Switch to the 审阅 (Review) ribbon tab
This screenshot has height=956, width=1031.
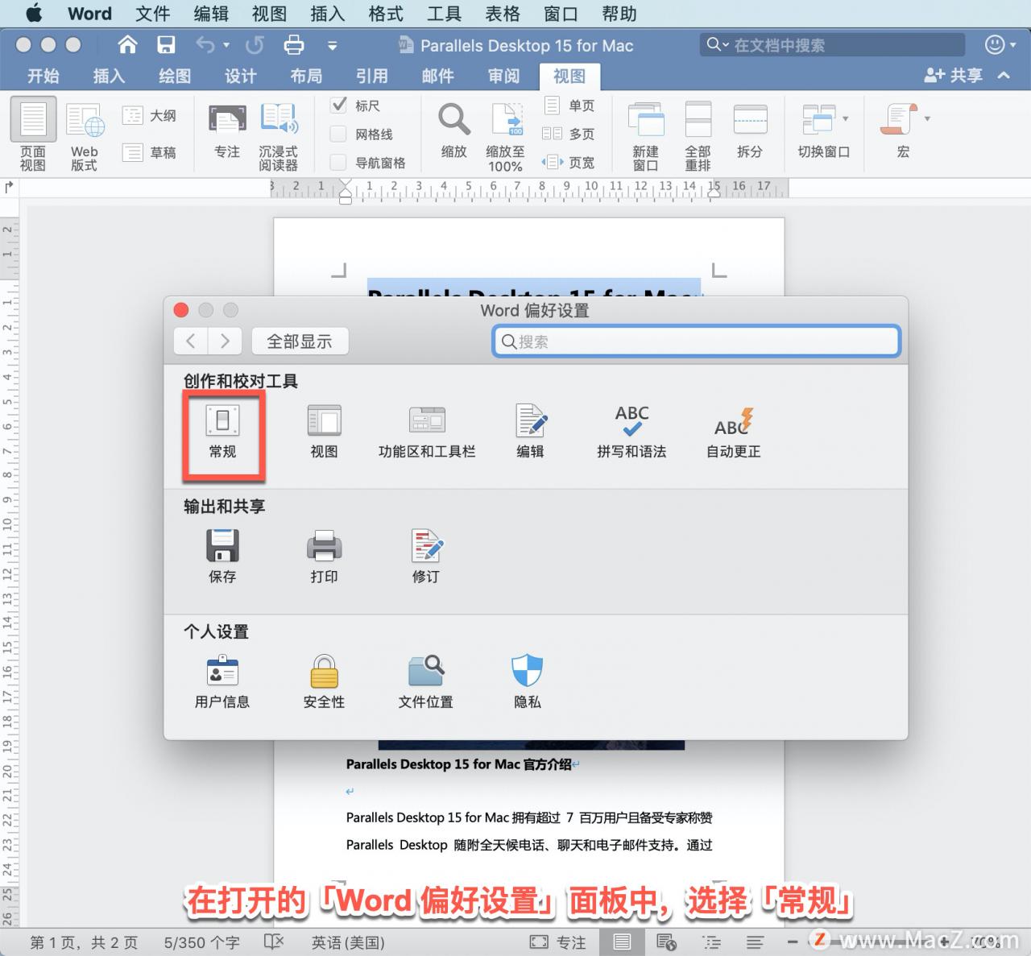pos(503,76)
